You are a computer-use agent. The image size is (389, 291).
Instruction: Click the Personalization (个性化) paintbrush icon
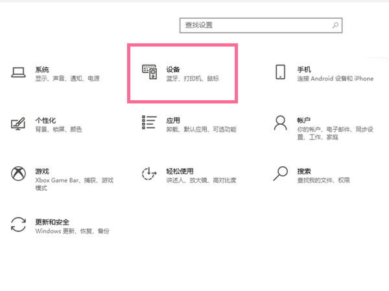coord(19,124)
